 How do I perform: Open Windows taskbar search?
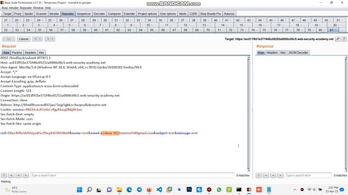click(x=89, y=190)
